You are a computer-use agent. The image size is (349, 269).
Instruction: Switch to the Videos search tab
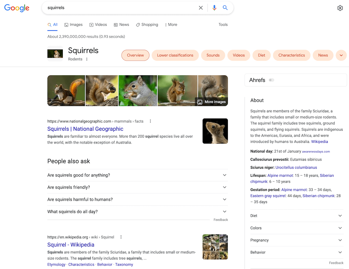[x=98, y=25]
